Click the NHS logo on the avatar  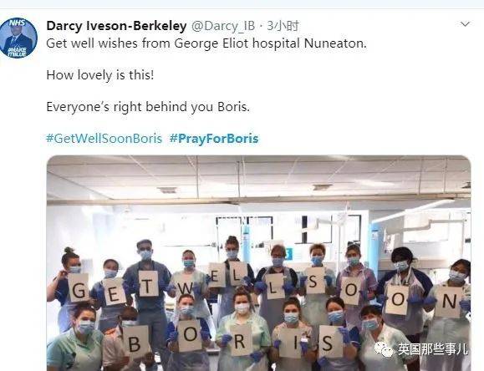coord(17,23)
